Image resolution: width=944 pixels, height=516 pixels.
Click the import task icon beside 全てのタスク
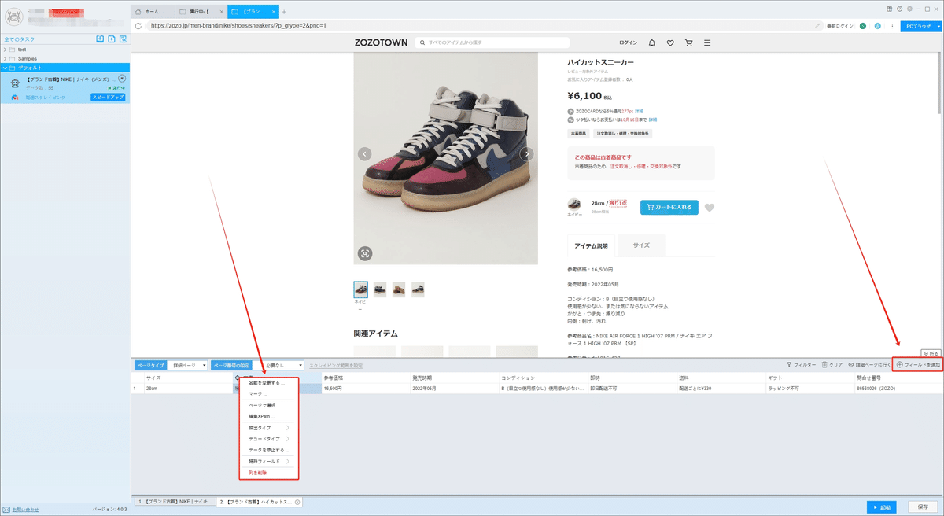coord(100,39)
